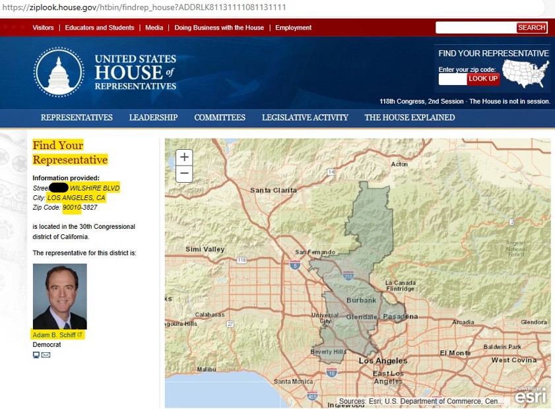Click external link icon beside Adam B. Schiff
Image resolution: width=555 pixels, height=409 pixels.
[x=80, y=334]
